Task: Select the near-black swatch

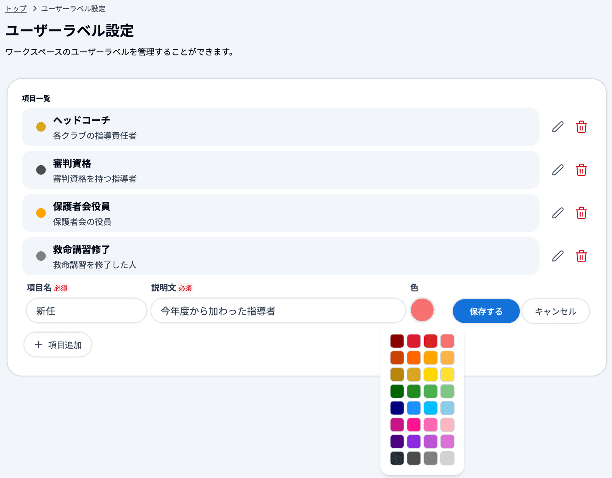Action: (x=397, y=458)
